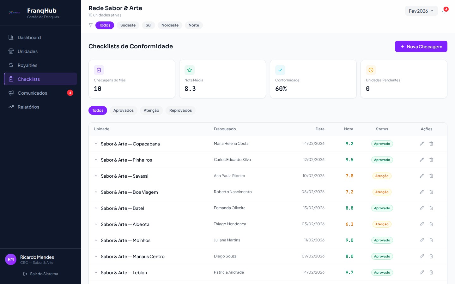Expand the Sabor & Arte — Boa Viagem row
The height and width of the screenshot is (284, 455).
click(96, 192)
